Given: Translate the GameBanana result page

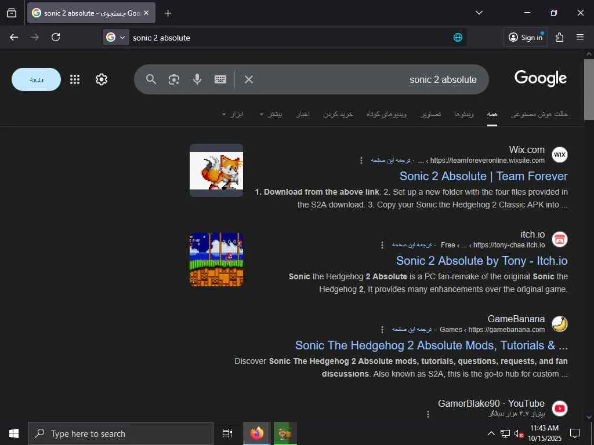Looking at the screenshot, I should pyautogui.click(x=412, y=329).
